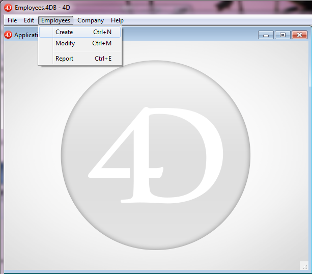Click the 4D icon in the main title bar
This screenshot has height=274, width=312.
pos(8,8)
